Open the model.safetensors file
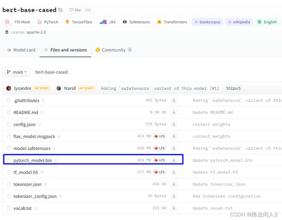The height and width of the screenshot is (220, 282). pyautogui.click(x=32, y=149)
